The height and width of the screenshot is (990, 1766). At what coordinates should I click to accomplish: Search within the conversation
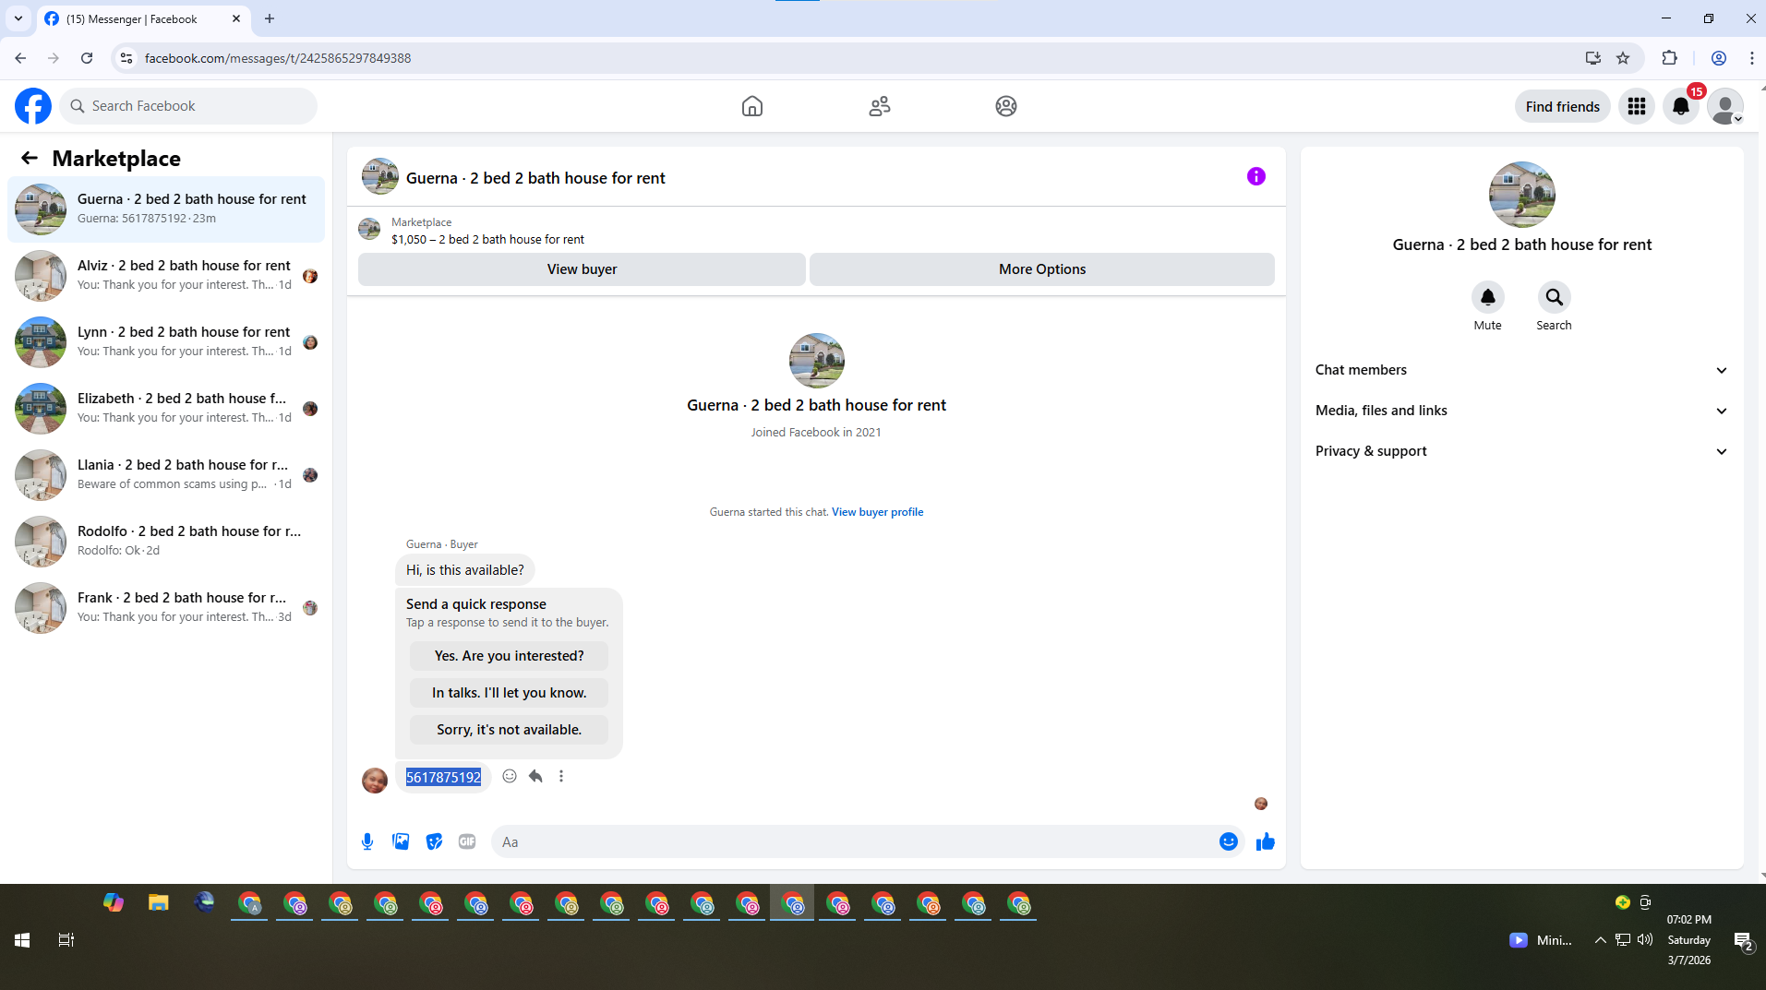[1555, 297]
